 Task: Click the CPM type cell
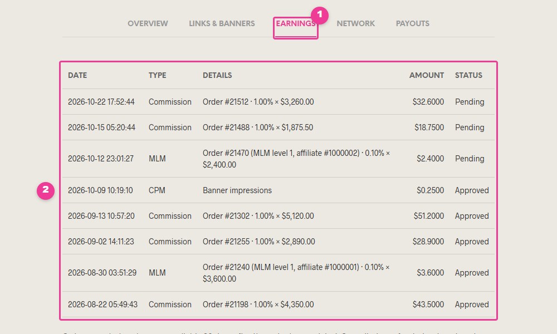coord(157,190)
